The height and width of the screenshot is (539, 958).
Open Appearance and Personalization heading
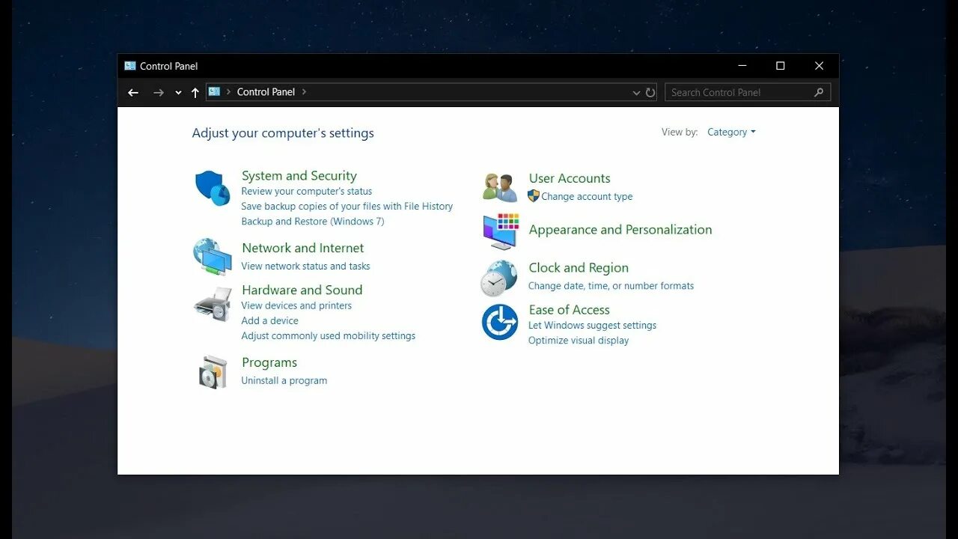click(620, 230)
